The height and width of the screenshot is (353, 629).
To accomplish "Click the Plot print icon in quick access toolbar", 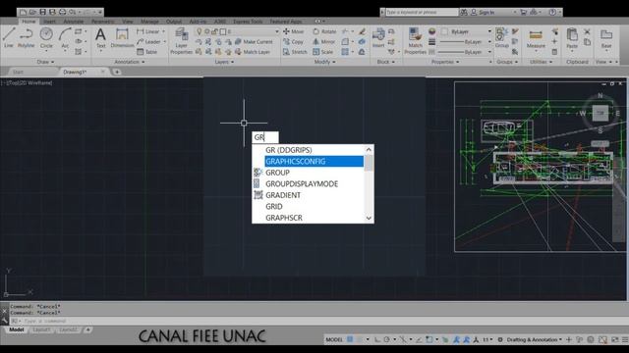I will [62, 12].
